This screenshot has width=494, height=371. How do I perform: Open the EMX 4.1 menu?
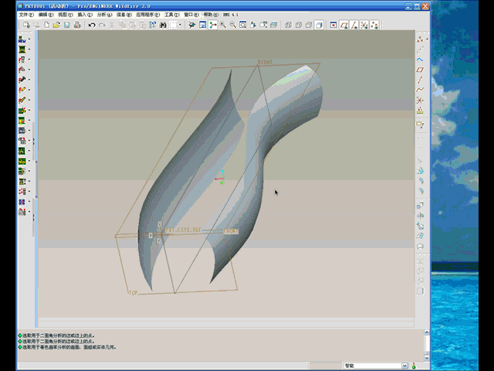click(x=231, y=15)
